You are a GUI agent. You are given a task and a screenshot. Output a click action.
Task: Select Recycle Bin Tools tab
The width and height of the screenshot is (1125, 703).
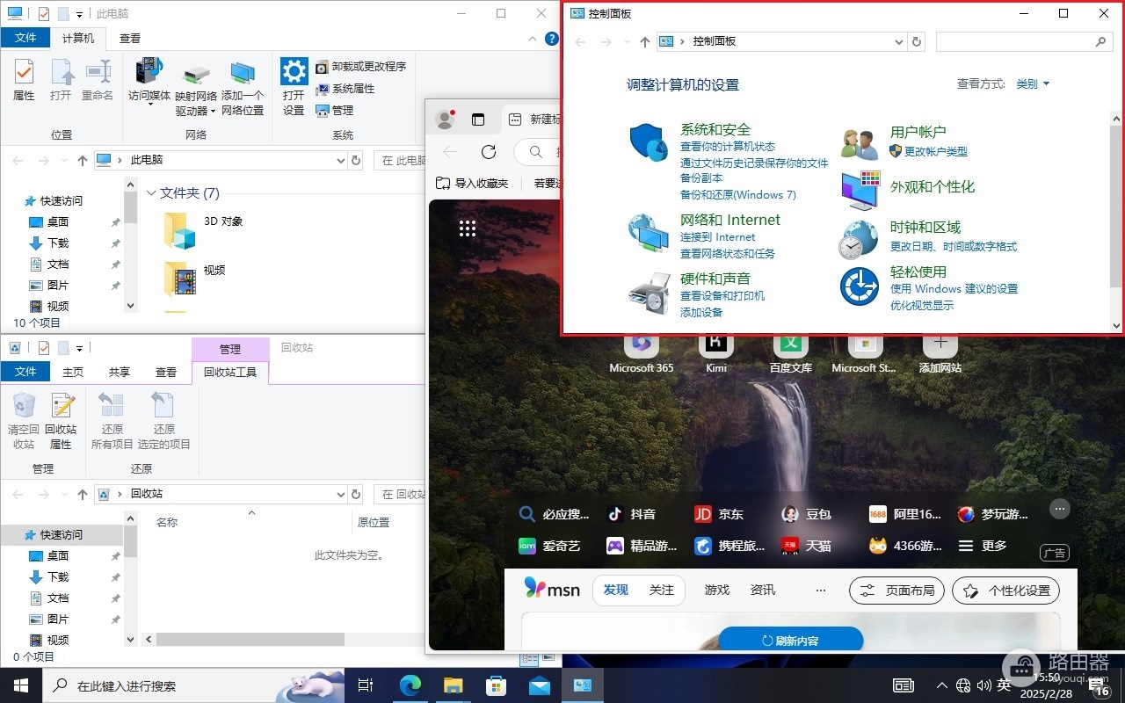pyautogui.click(x=230, y=372)
